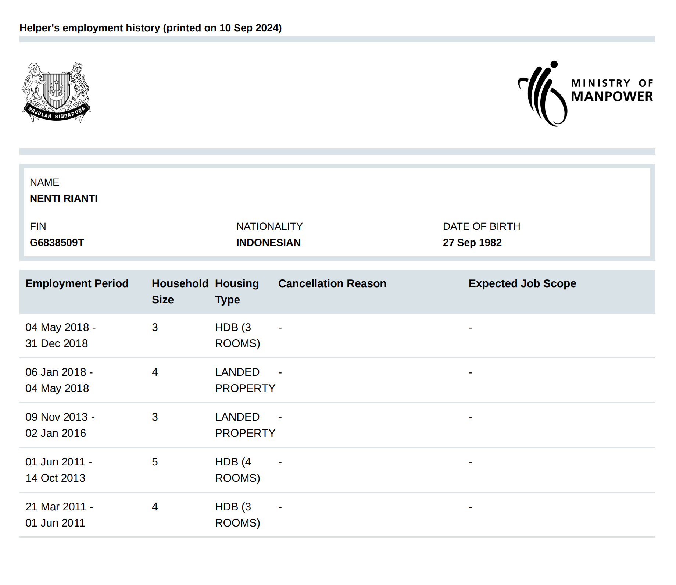Image resolution: width=676 pixels, height=585 pixels.
Task: Click the date of birth 27 Sep 1982
Action: click(x=472, y=243)
